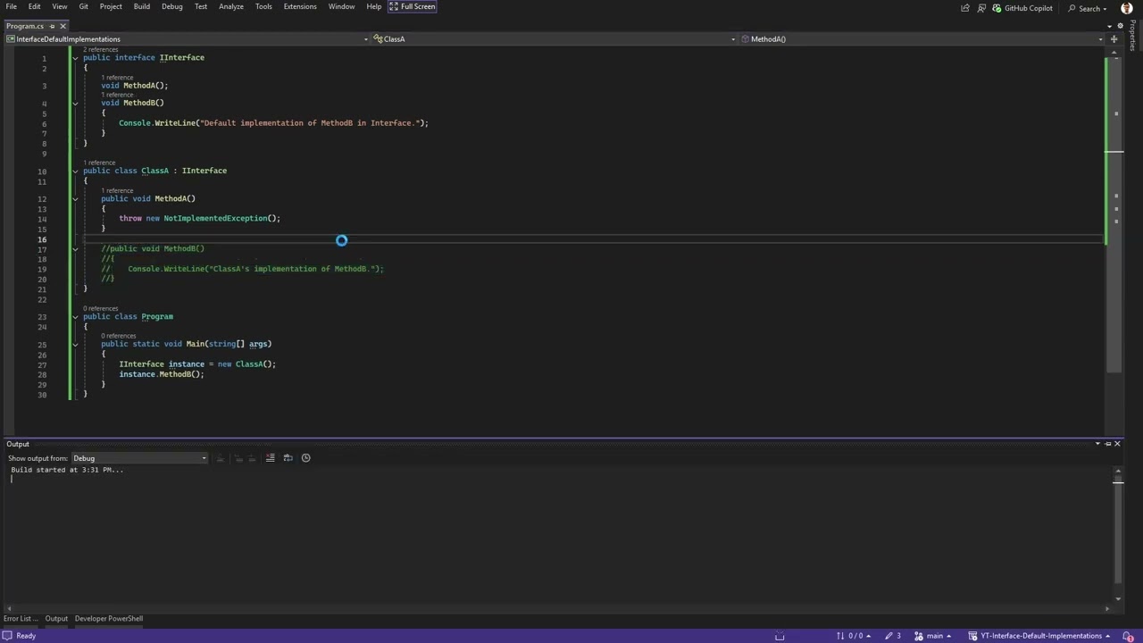
Task: Open the Search box in title bar
Action: click(1088, 8)
